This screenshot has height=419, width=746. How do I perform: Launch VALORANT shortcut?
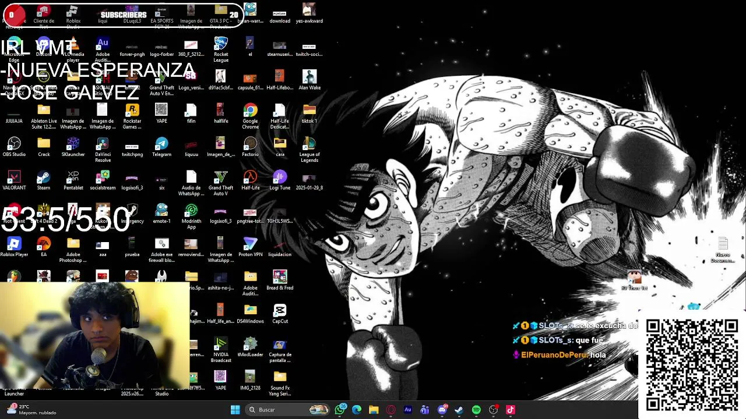coord(14,180)
